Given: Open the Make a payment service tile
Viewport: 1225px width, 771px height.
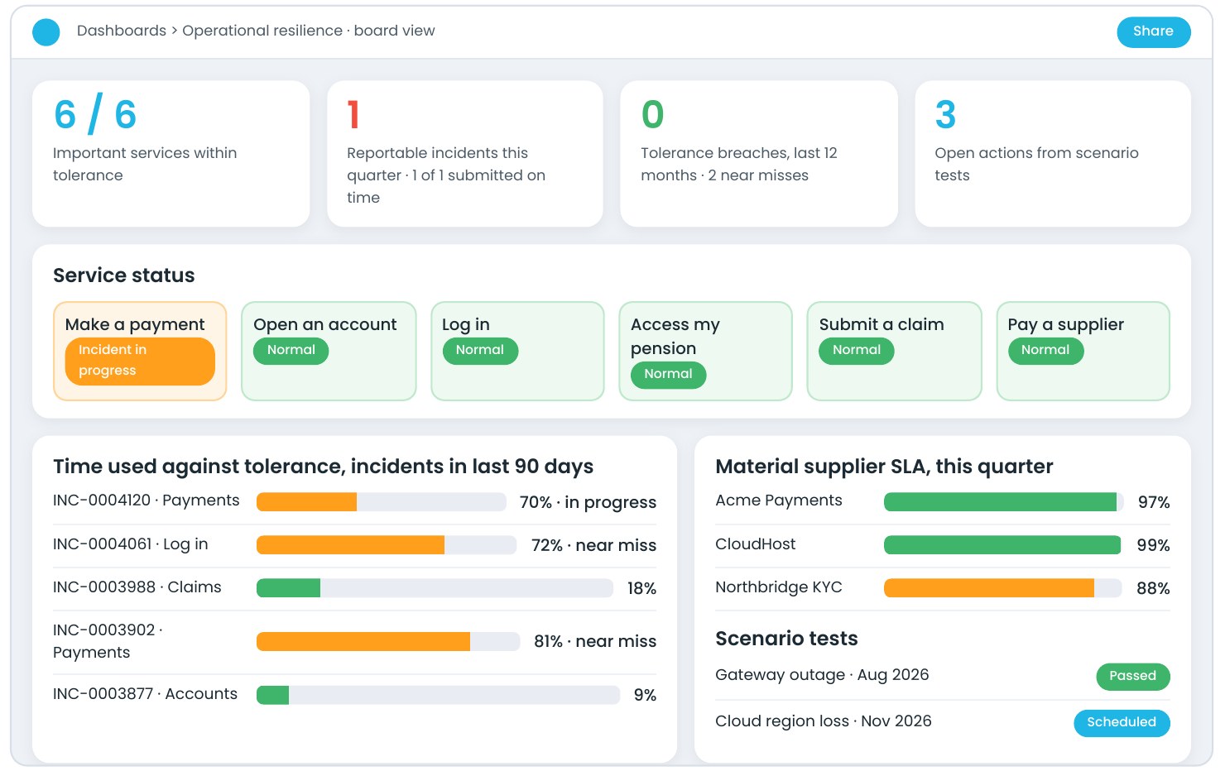Looking at the screenshot, I should tap(140, 351).
